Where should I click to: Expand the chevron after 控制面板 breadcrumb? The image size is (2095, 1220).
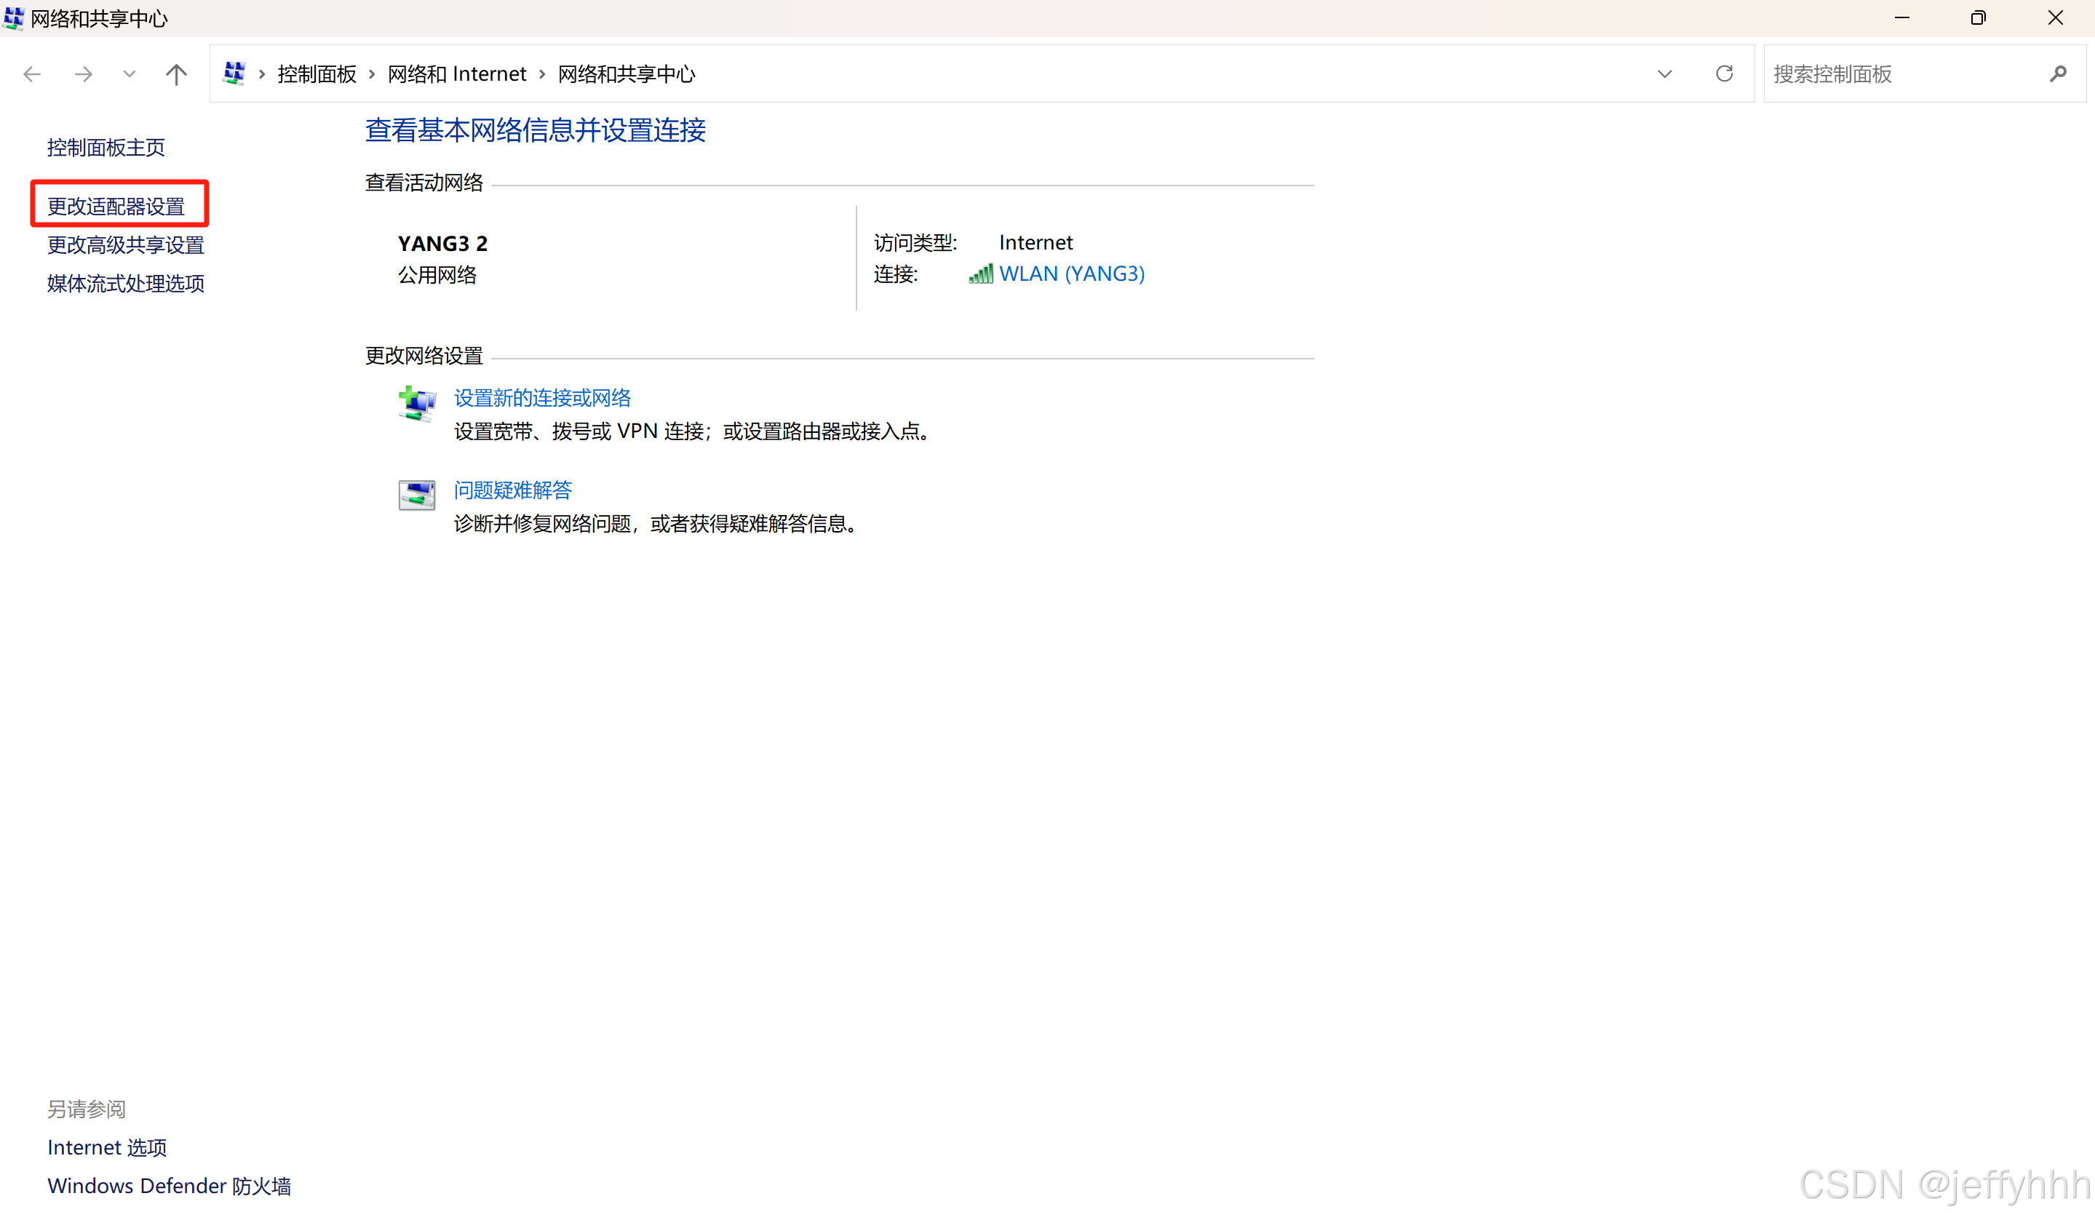pyautogui.click(x=372, y=74)
